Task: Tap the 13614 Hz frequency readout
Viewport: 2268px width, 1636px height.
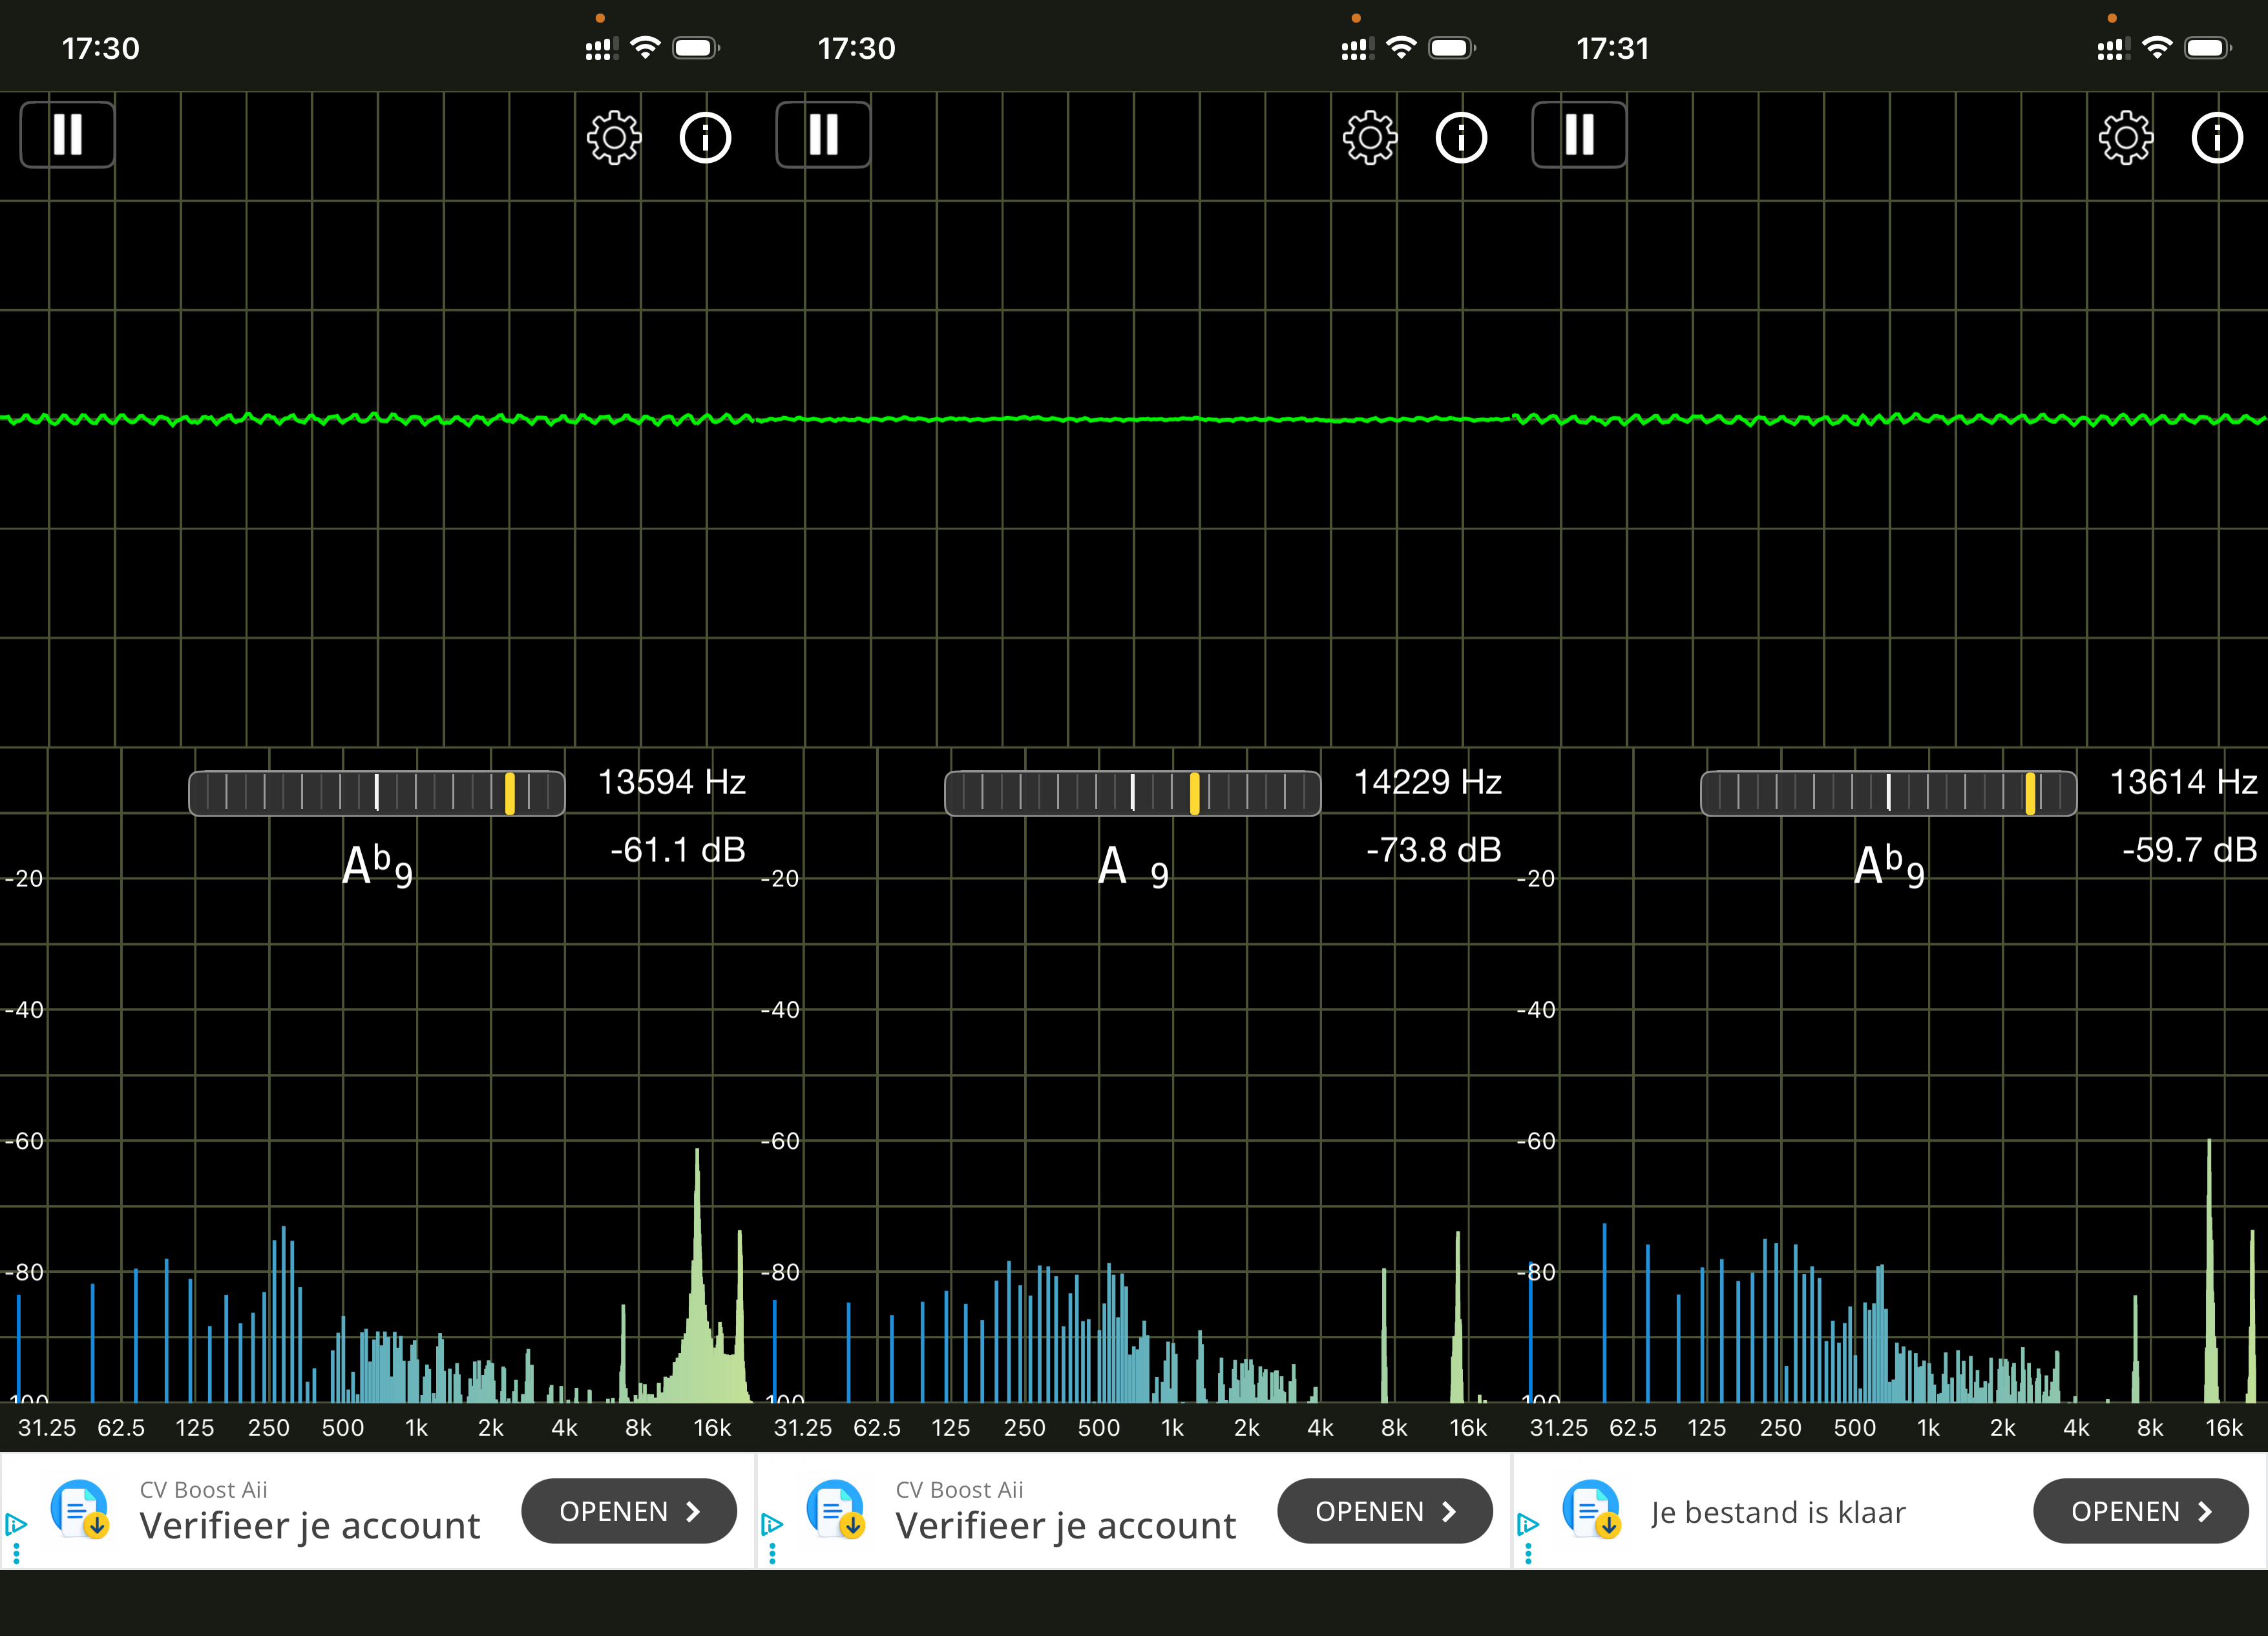Action: [x=2184, y=782]
